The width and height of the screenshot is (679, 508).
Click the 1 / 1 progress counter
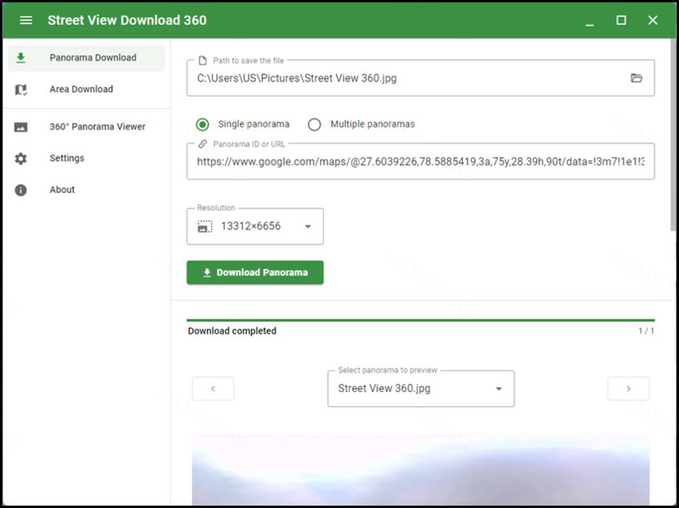coord(646,331)
